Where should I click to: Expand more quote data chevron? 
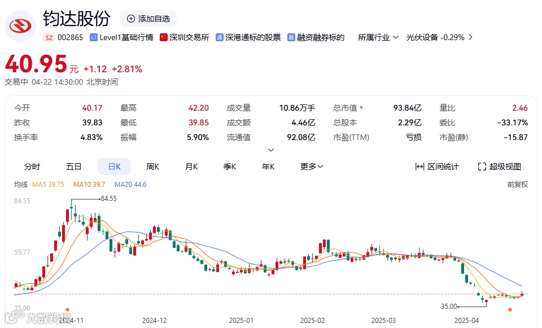click(271, 150)
